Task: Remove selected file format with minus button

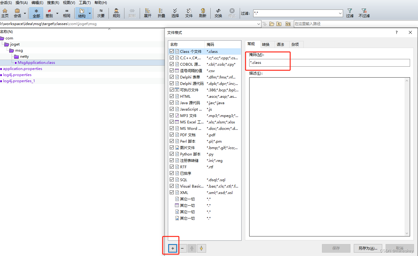Action: pos(182,248)
